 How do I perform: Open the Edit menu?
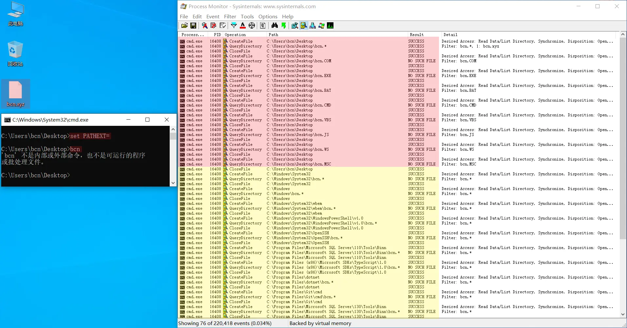pos(197,16)
